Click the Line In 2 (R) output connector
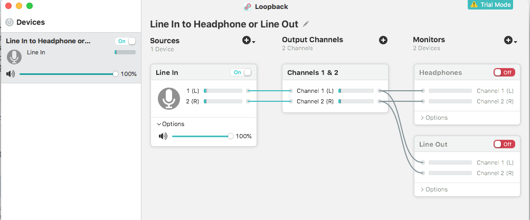This screenshot has width=530, height=220. 248,101
